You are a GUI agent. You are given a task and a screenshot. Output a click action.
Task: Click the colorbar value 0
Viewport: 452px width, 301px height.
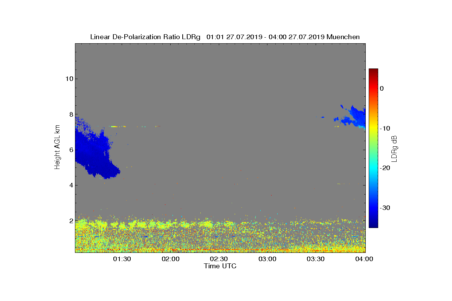tap(382, 88)
